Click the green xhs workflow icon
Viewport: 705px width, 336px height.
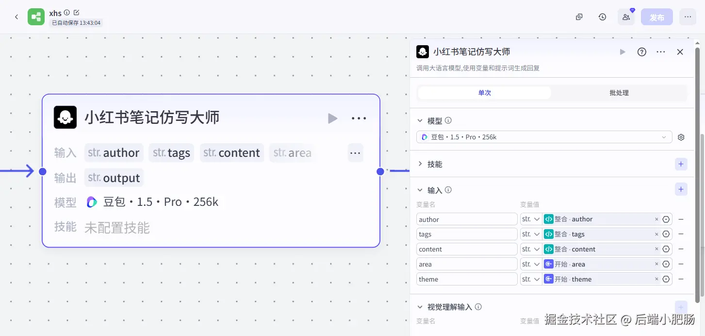point(36,17)
